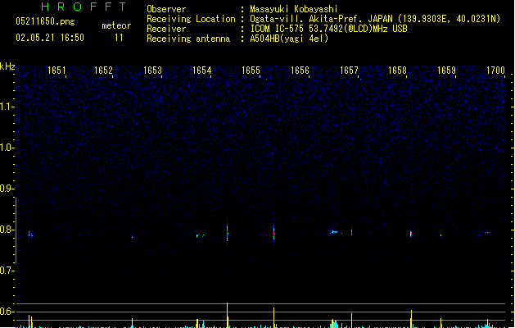Click the meteor echo after 1658
The height and width of the screenshot is (328, 515).
click(411, 234)
